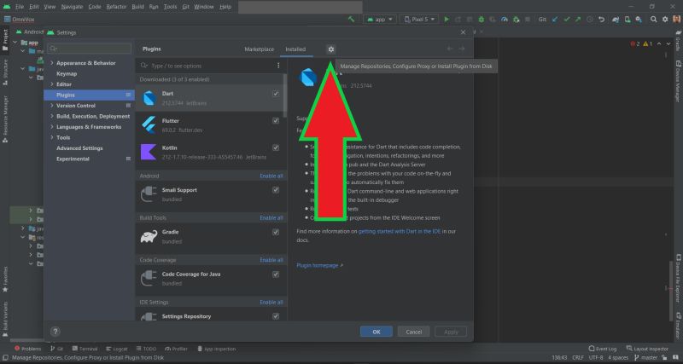Image resolution: width=683 pixels, height=364 pixels.
Task: Switch to the Marketplace tab
Action: (x=260, y=49)
